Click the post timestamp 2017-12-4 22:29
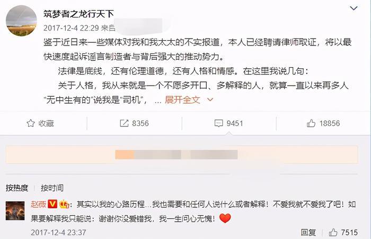Image resolution: width=371 pixels, height=239 pixels. click(71, 28)
